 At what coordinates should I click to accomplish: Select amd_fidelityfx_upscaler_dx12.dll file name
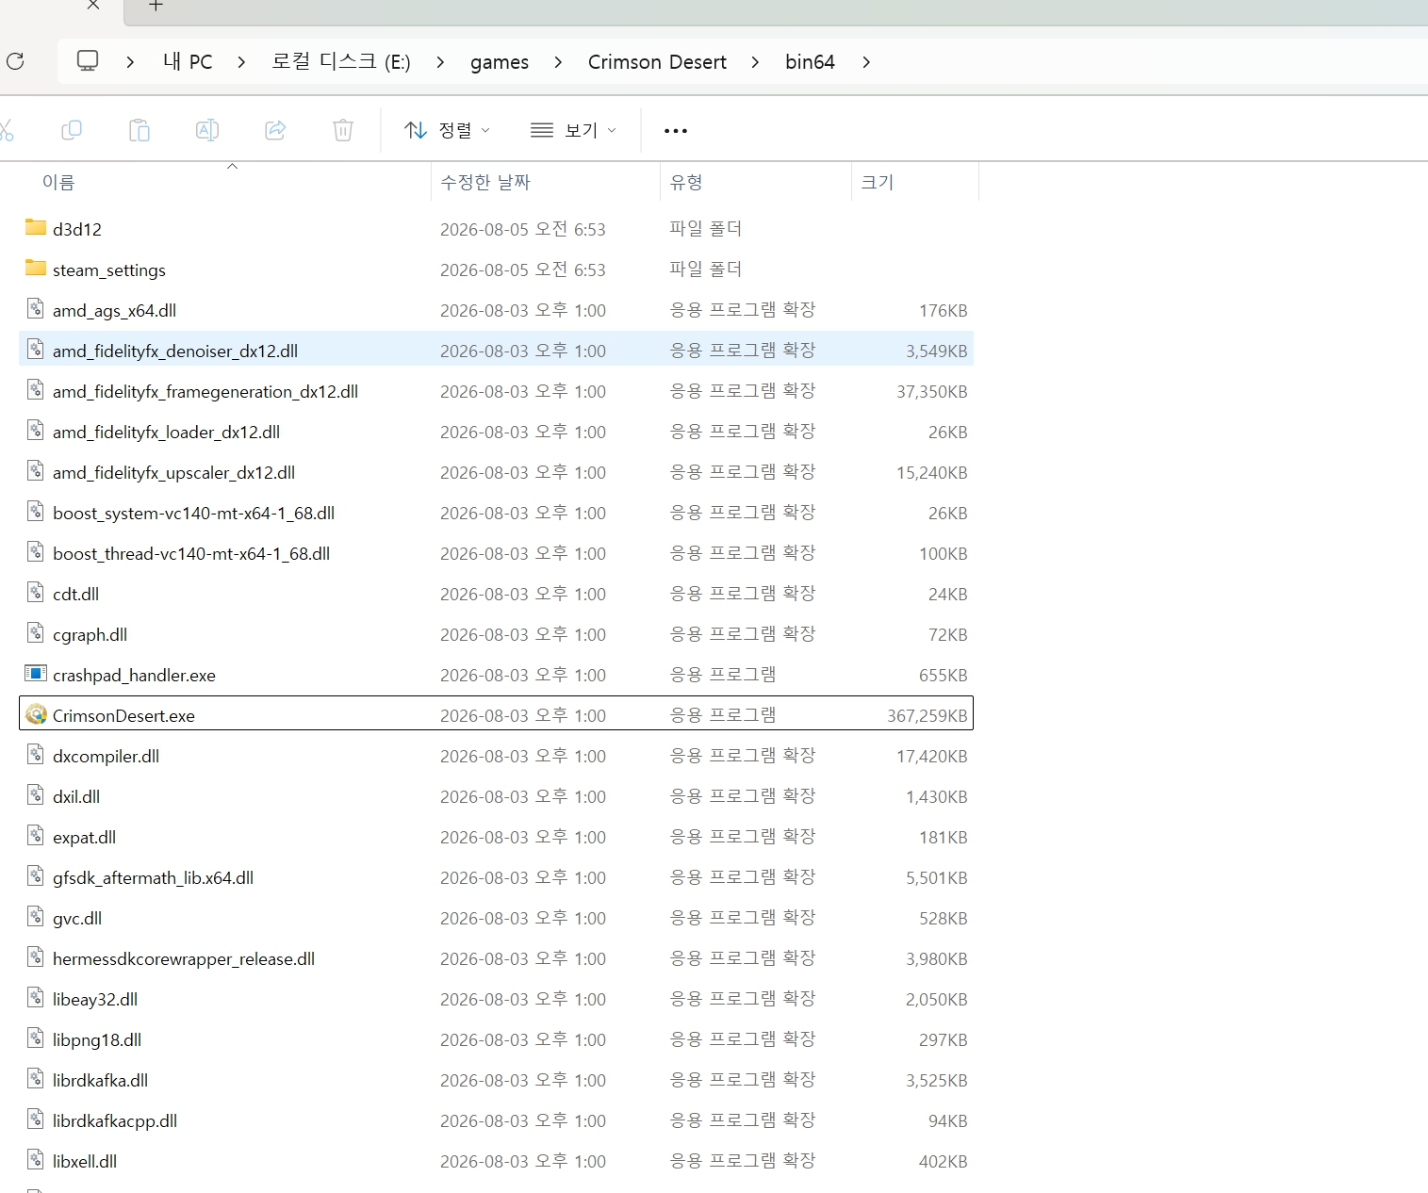click(174, 473)
